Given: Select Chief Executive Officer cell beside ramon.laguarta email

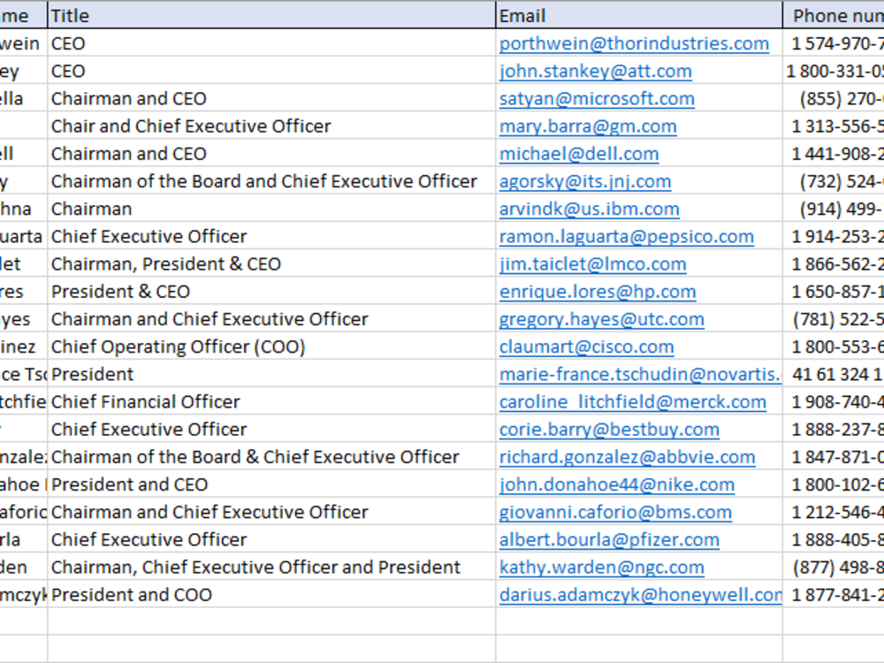Looking at the screenshot, I should pyautogui.click(x=271, y=236).
